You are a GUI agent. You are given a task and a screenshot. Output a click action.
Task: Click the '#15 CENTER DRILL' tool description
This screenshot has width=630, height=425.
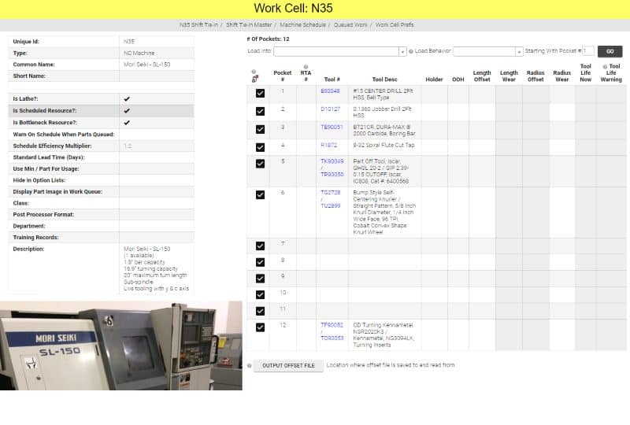click(383, 94)
